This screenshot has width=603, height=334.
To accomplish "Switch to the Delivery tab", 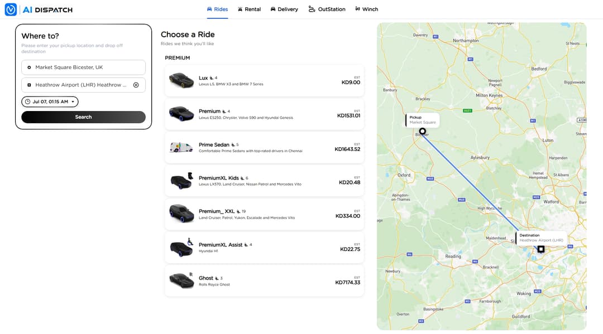I will [284, 9].
